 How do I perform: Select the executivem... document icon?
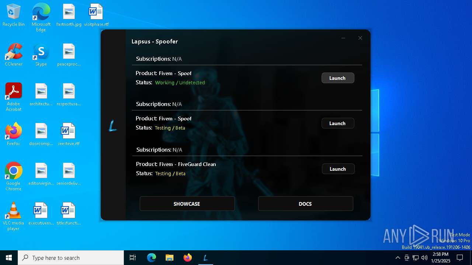[41, 214]
